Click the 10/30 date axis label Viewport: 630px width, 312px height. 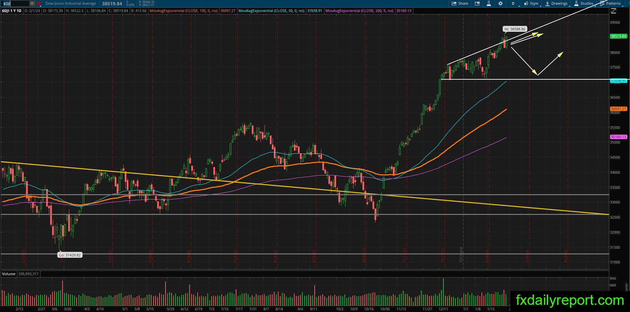(385, 309)
